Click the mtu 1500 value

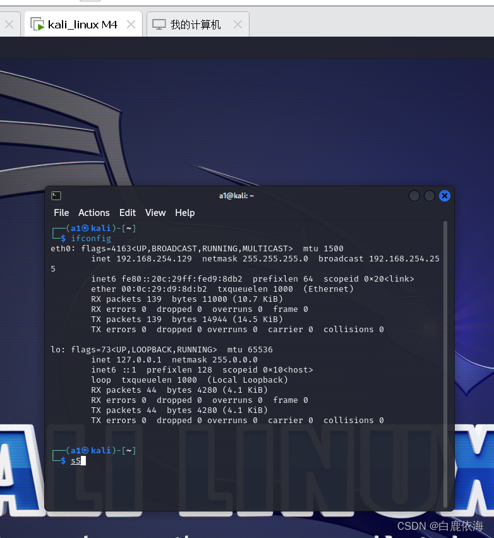point(323,248)
